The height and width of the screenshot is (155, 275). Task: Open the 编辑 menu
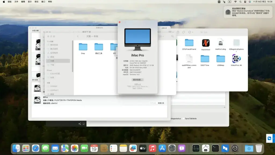point(23,2)
